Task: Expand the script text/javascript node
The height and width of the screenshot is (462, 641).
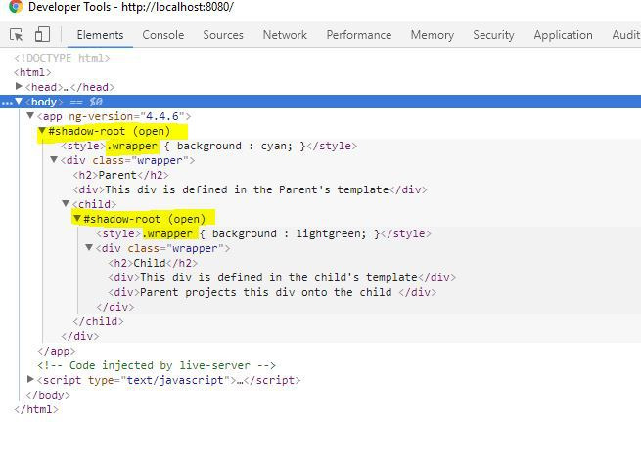Action: pos(29,379)
